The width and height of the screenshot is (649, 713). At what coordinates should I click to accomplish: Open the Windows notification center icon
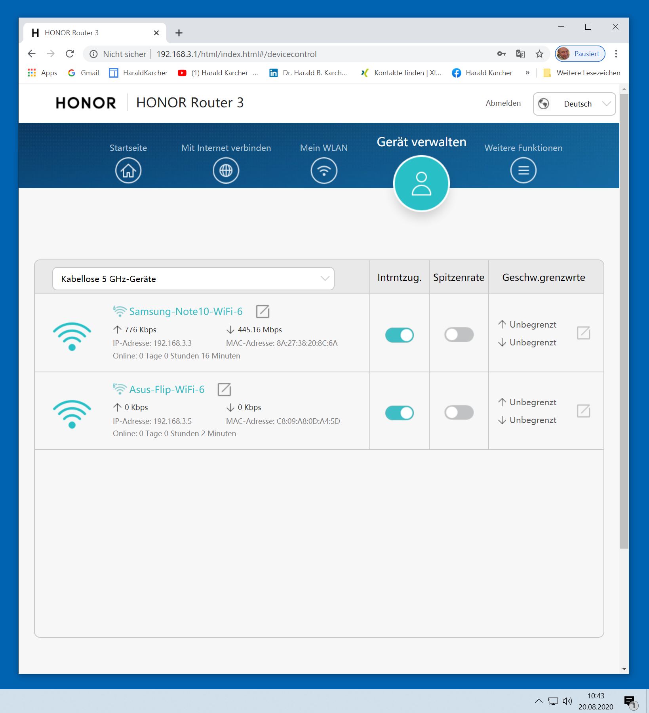tap(630, 702)
